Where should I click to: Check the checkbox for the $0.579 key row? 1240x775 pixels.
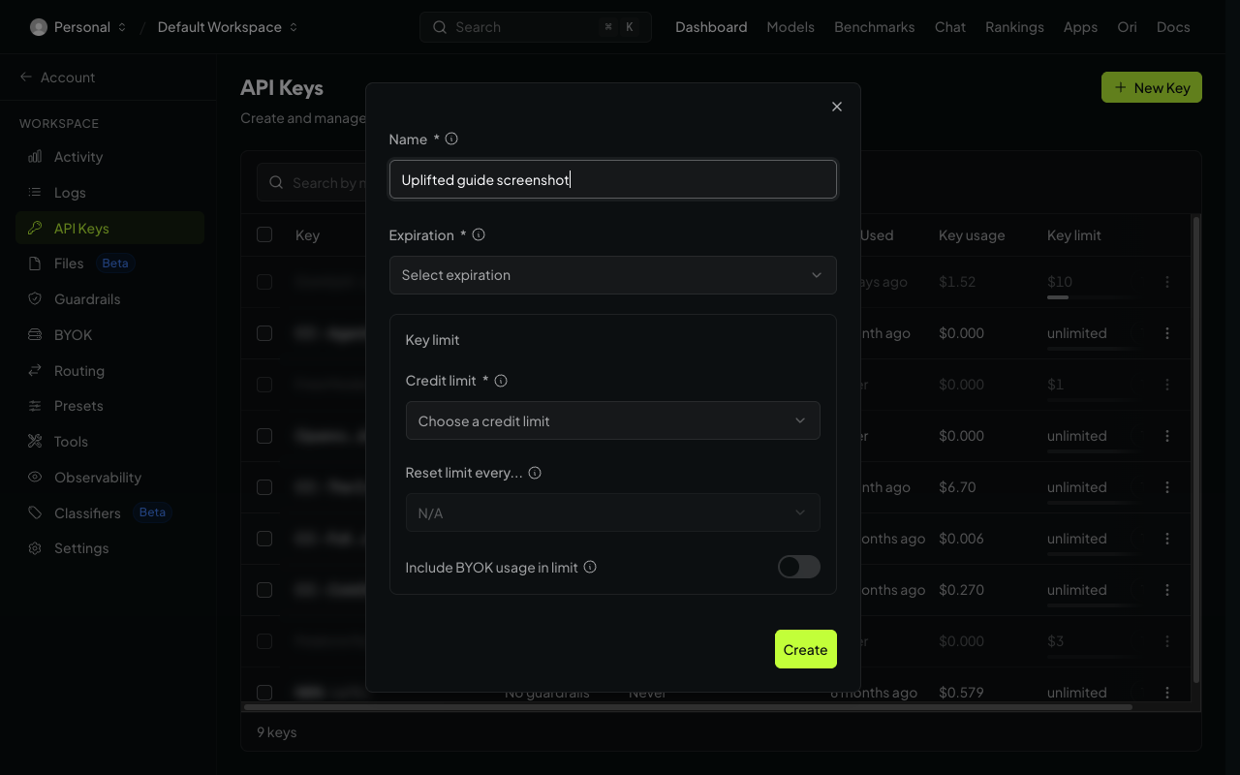tap(264, 693)
